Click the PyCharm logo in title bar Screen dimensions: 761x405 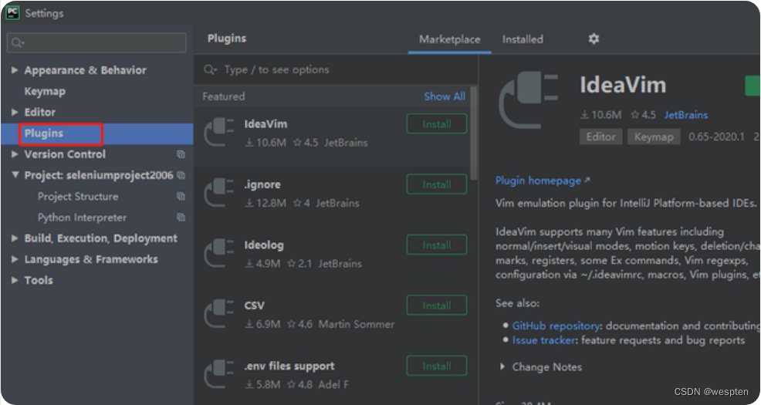(x=12, y=13)
